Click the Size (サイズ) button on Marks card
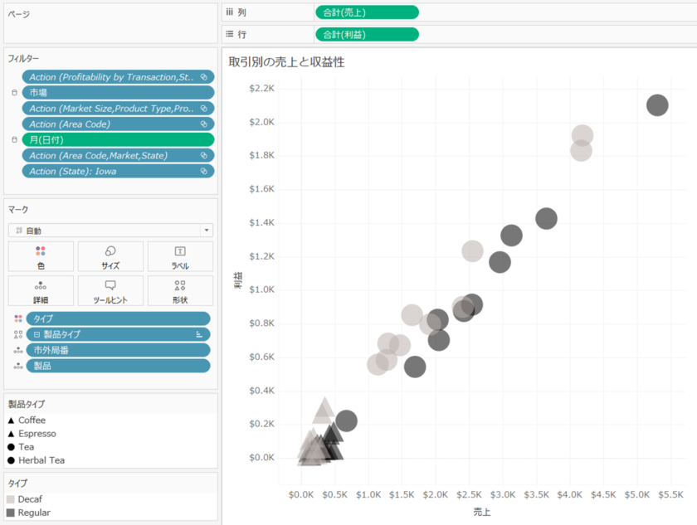The height and width of the screenshot is (525, 697). (110, 256)
